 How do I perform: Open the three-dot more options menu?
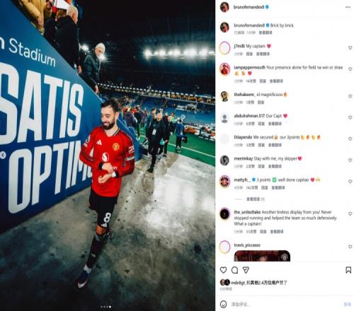pos(348,7)
